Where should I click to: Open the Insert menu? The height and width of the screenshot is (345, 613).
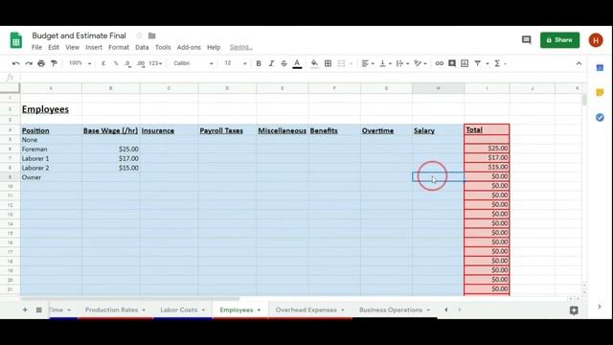pos(94,47)
